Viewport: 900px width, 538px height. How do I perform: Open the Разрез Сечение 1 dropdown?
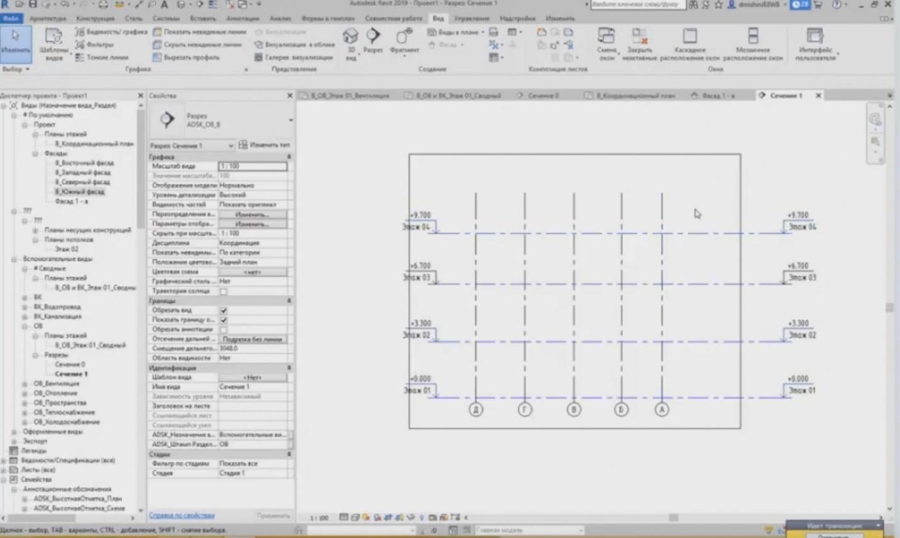pyautogui.click(x=191, y=146)
